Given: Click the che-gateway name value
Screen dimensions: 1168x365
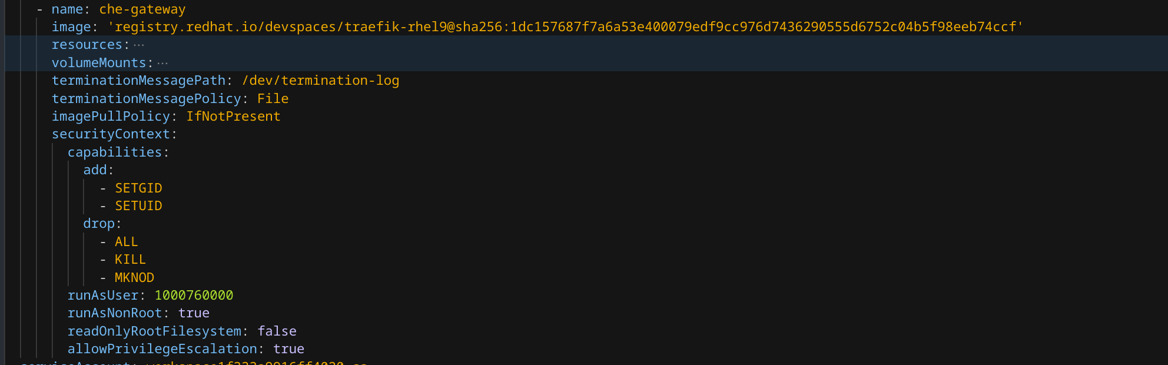Looking at the screenshot, I should coord(142,9).
